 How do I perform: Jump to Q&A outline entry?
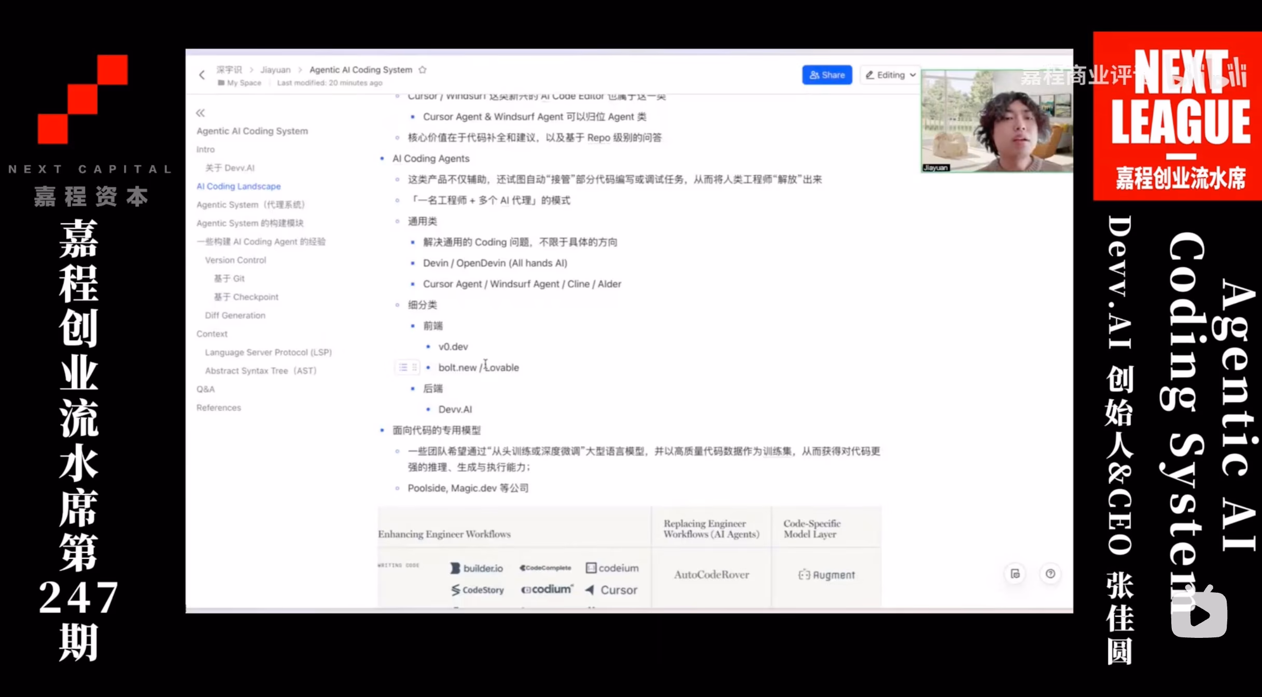click(x=205, y=389)
